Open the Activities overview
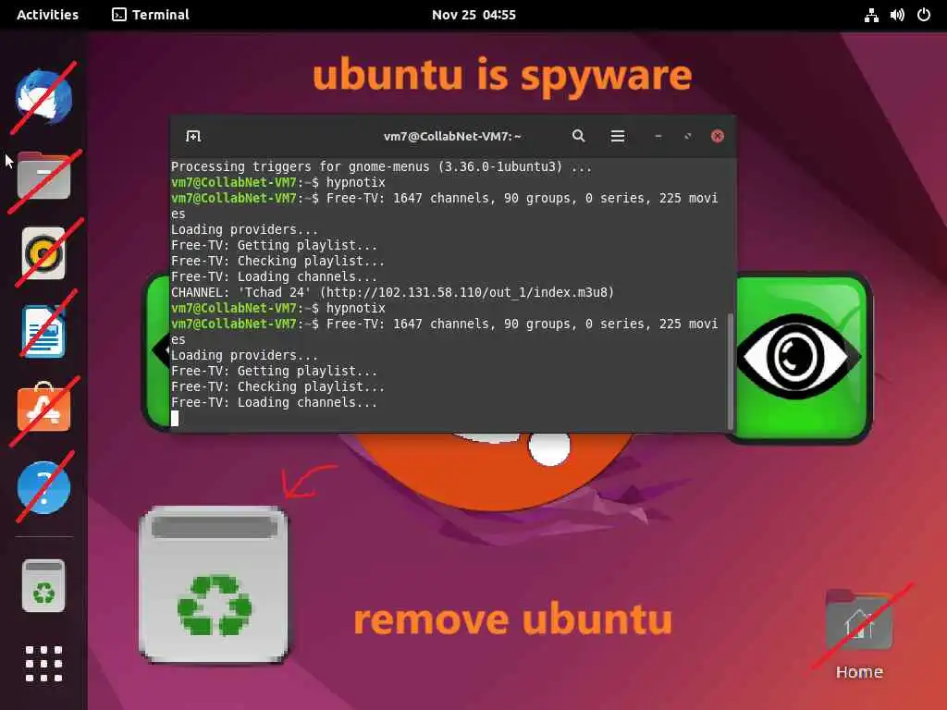Viewport: 947px width, 710px height. coord(48,15)
